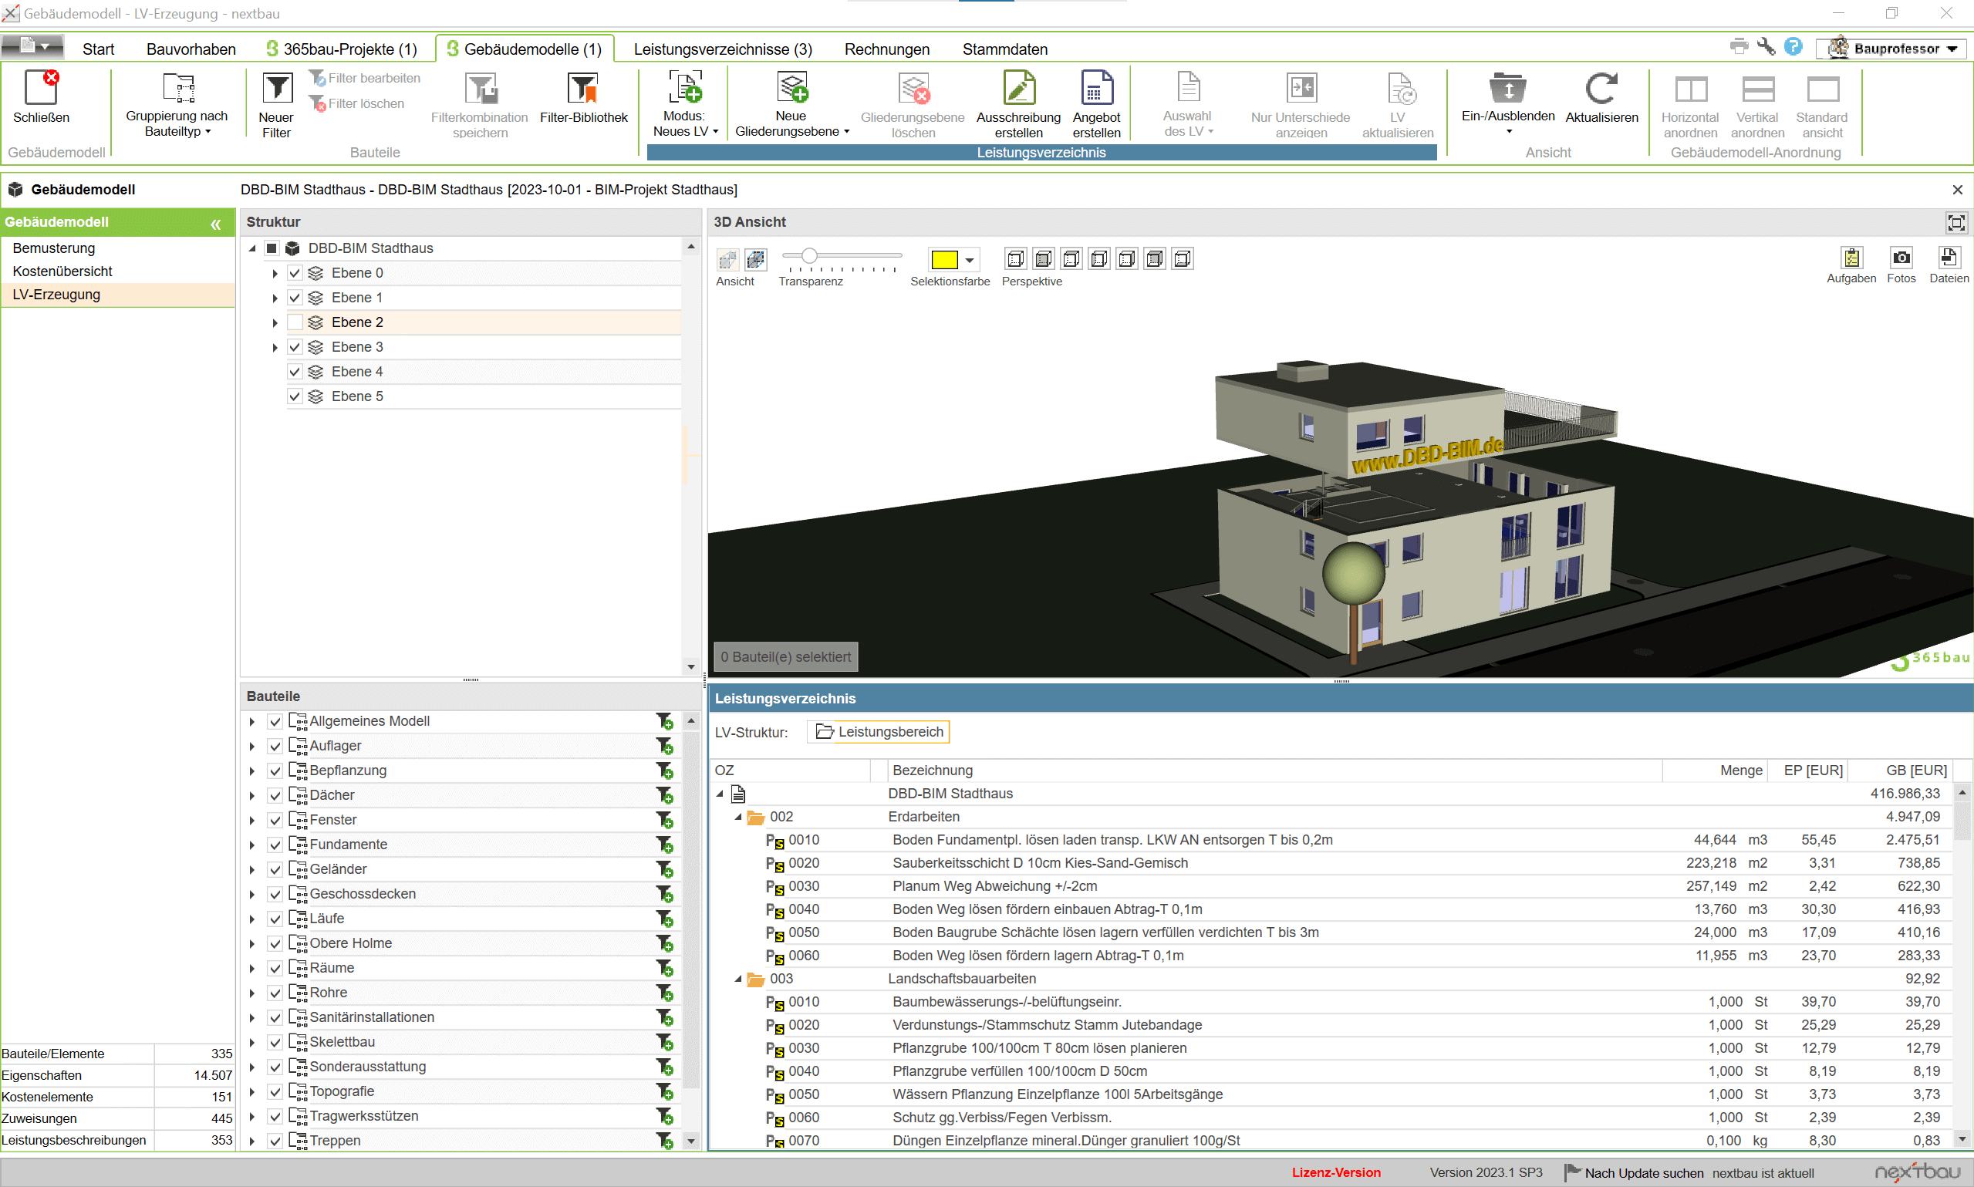Enable the Ebene 2 checkbox
Image resolution: width=1974 pixels, height=1187 pixels.
(x=295, y=322)
